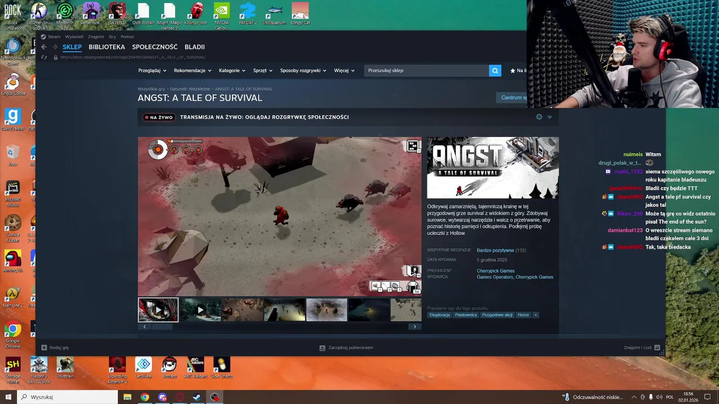Screen dimensions: 719x404
Task: Open Rock Simulator desktop shortcut
Action: click(x=13, y=15)
